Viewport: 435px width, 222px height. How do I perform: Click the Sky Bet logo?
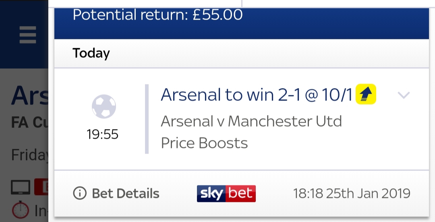[x=226, y=193]
